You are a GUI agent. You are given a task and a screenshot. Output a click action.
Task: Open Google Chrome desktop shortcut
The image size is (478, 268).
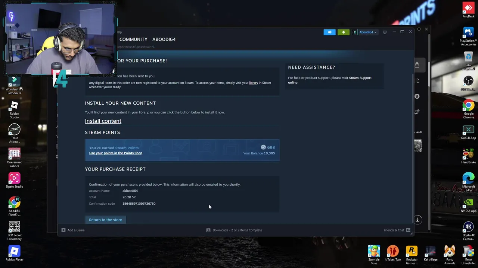click(x=468, y=109)
